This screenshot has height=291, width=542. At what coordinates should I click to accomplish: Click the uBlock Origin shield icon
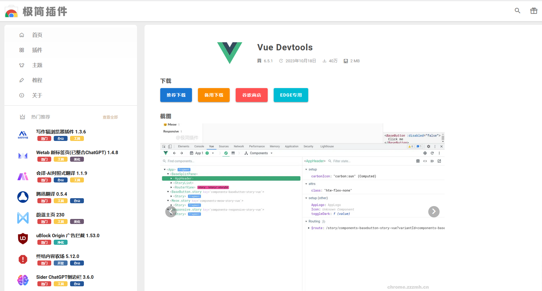click(23, 239)
